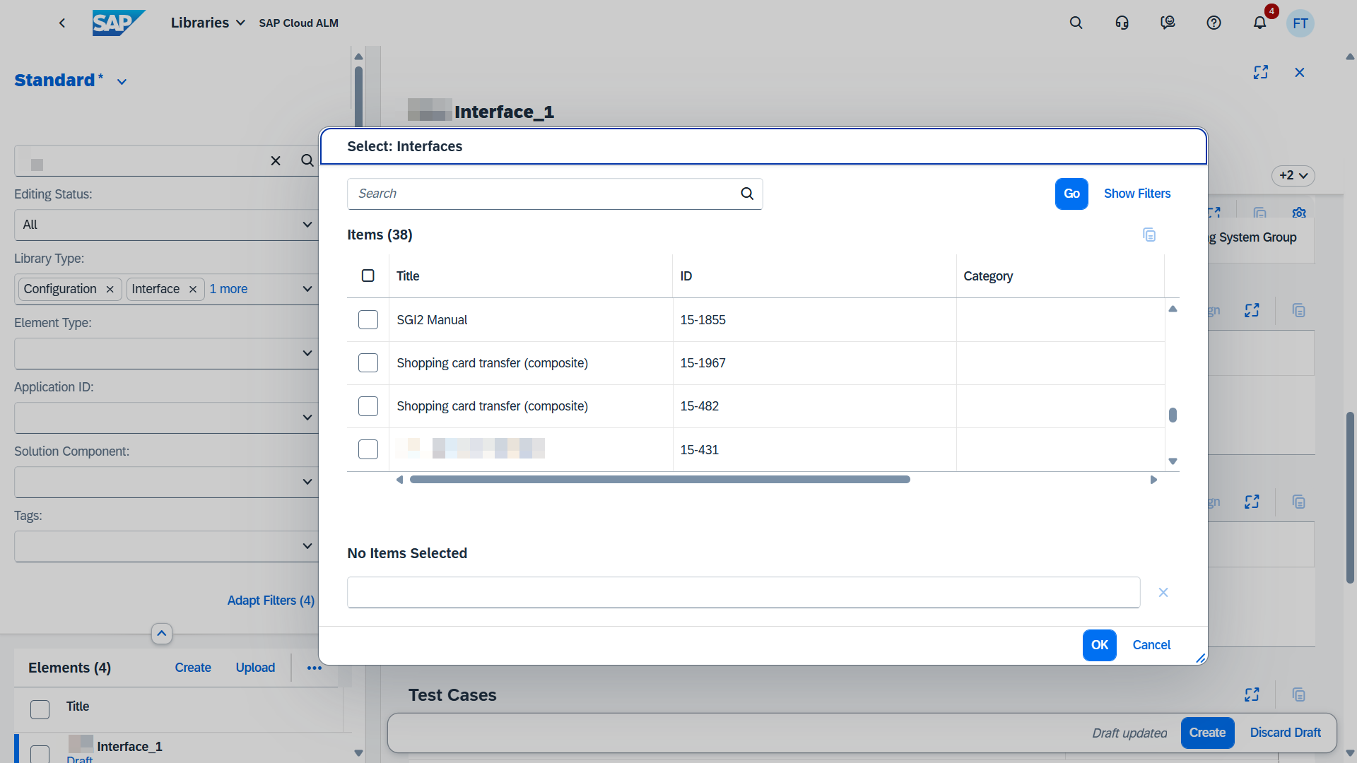The image size is (1357, 763).
Task: Click the SAP logo
Action: (x=118, y=23)
